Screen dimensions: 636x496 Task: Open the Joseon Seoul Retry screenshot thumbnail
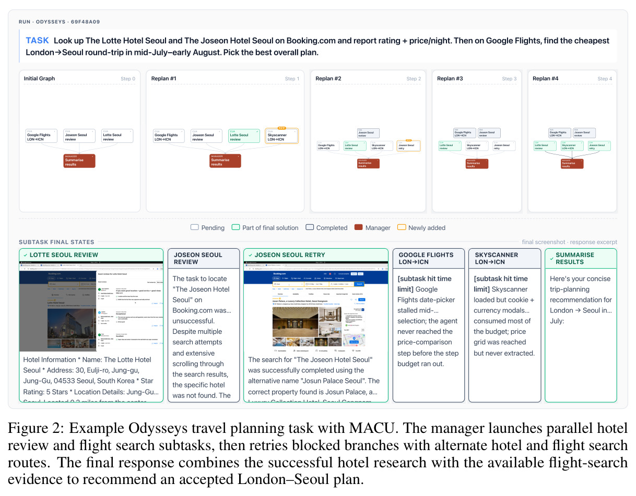(316, 306)
